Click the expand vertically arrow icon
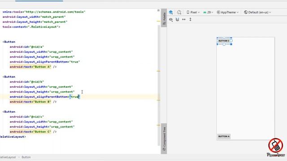This screenshot has height=161, width=287. click(190, 19)
